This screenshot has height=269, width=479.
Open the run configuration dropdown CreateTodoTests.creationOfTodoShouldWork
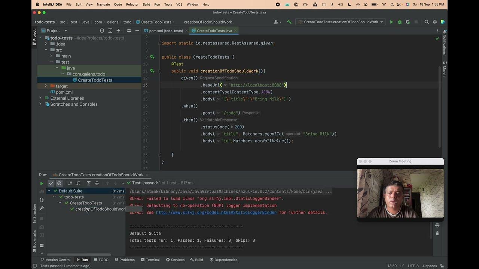(x=341, y=22)
